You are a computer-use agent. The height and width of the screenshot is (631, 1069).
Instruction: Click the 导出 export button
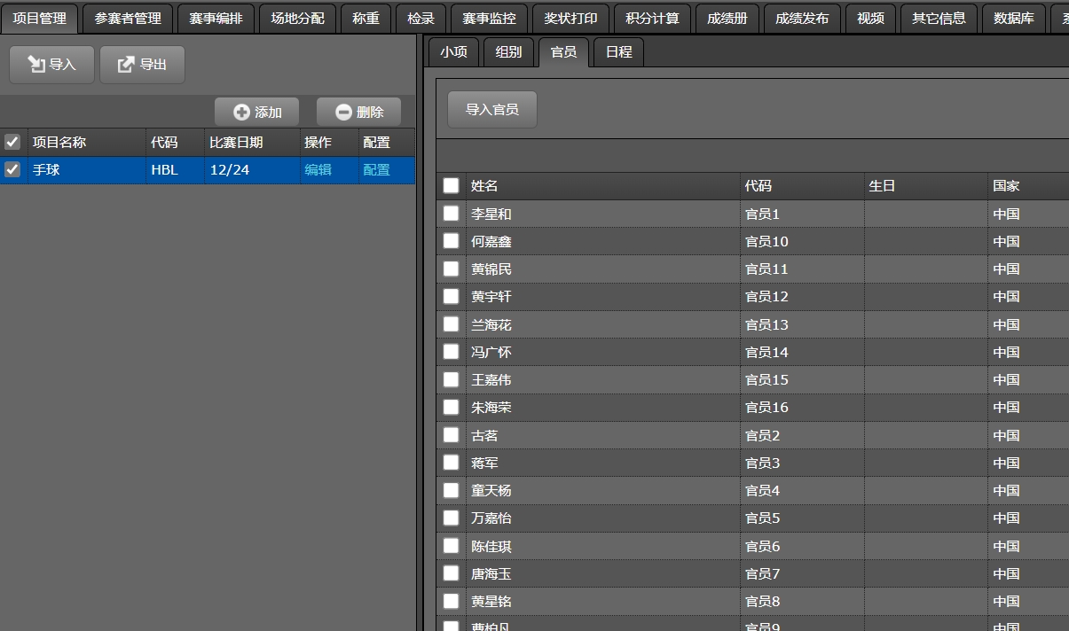pyautogui.click(x=142, y=65)
